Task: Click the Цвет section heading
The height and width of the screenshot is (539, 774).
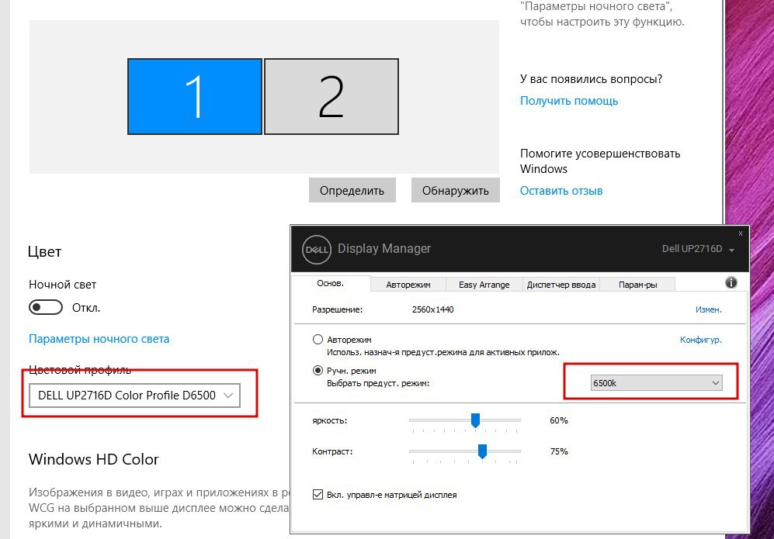Action: point(44,252)
